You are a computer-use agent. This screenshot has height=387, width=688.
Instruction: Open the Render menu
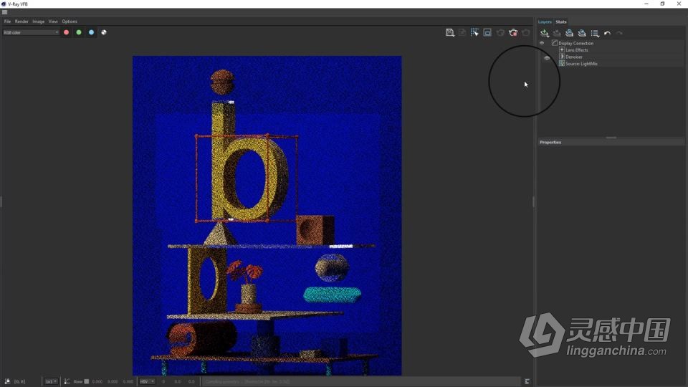(21, 21)
